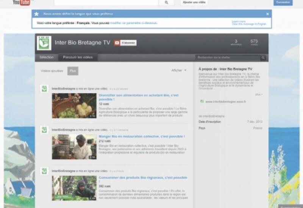Click View this message in English link

(249, 24)
